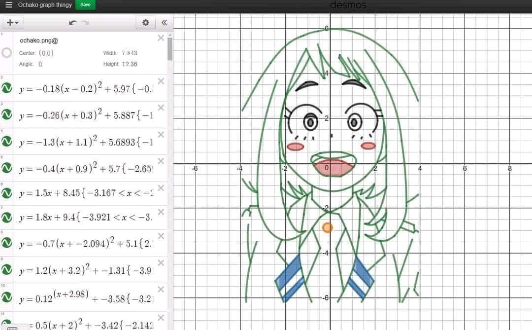Click expression y=1.8x+9.4 to edit

pos(86,217)
